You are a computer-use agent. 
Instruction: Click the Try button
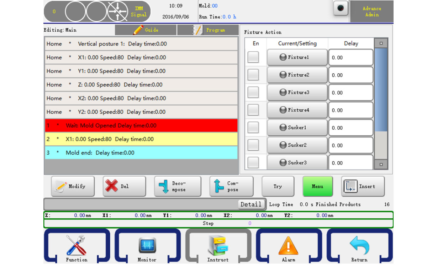(x=278, y=186)
